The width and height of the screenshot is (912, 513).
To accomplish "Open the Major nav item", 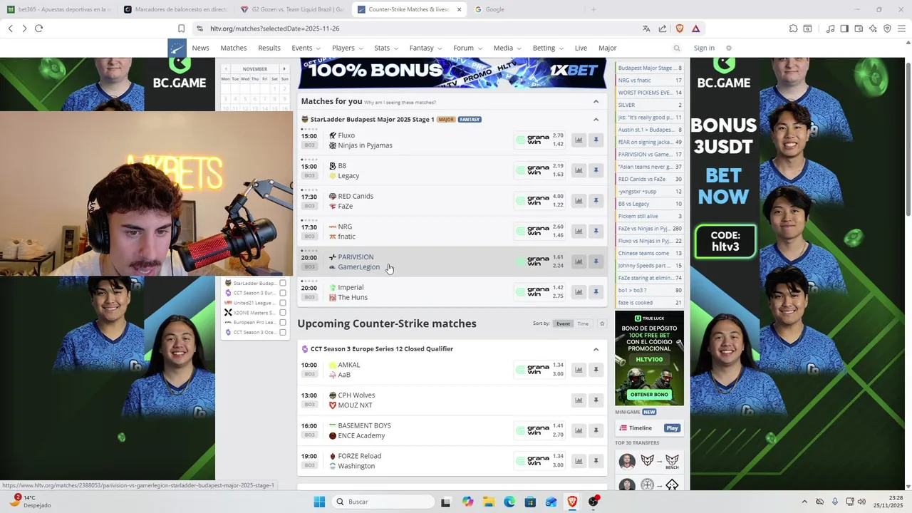I will [x=607, y=48].
